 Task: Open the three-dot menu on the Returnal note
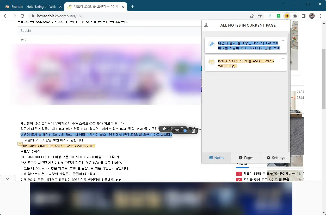(283, 40)
